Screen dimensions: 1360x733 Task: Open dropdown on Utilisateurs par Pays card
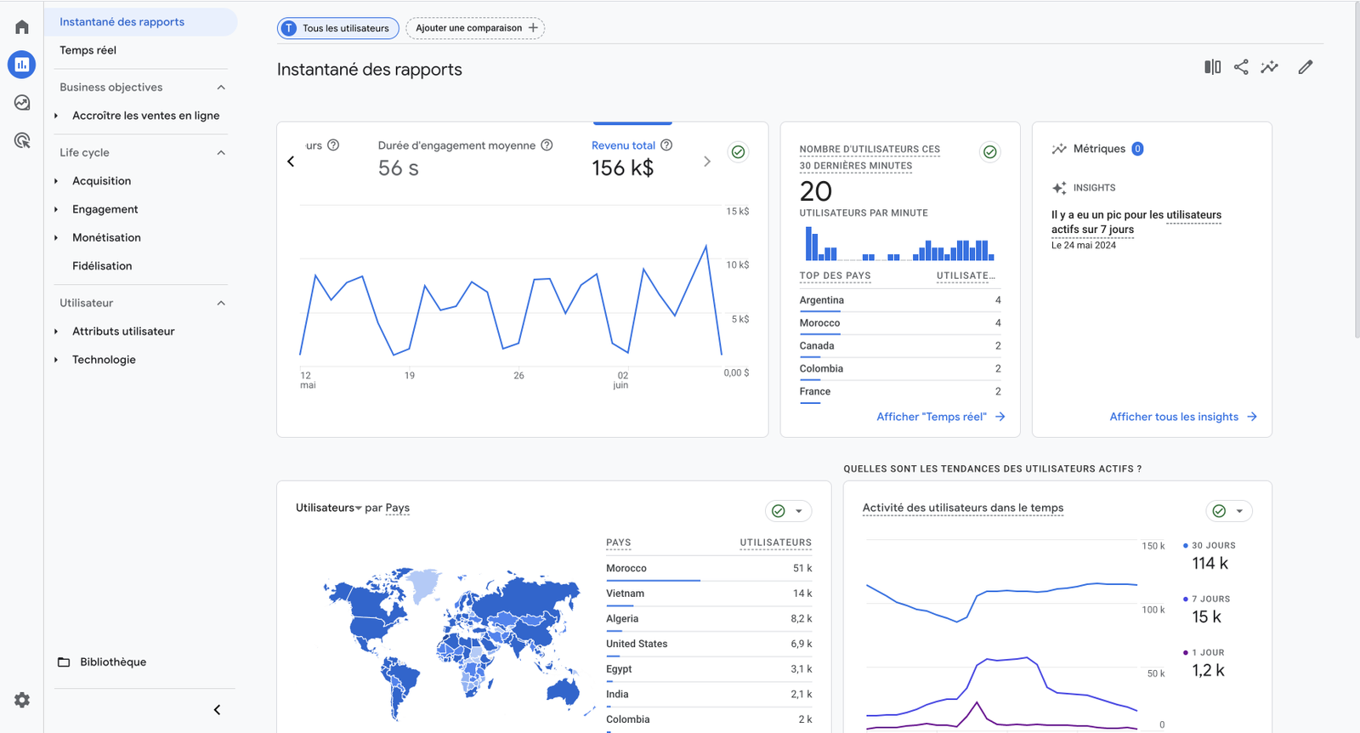(x=799, y=511)
